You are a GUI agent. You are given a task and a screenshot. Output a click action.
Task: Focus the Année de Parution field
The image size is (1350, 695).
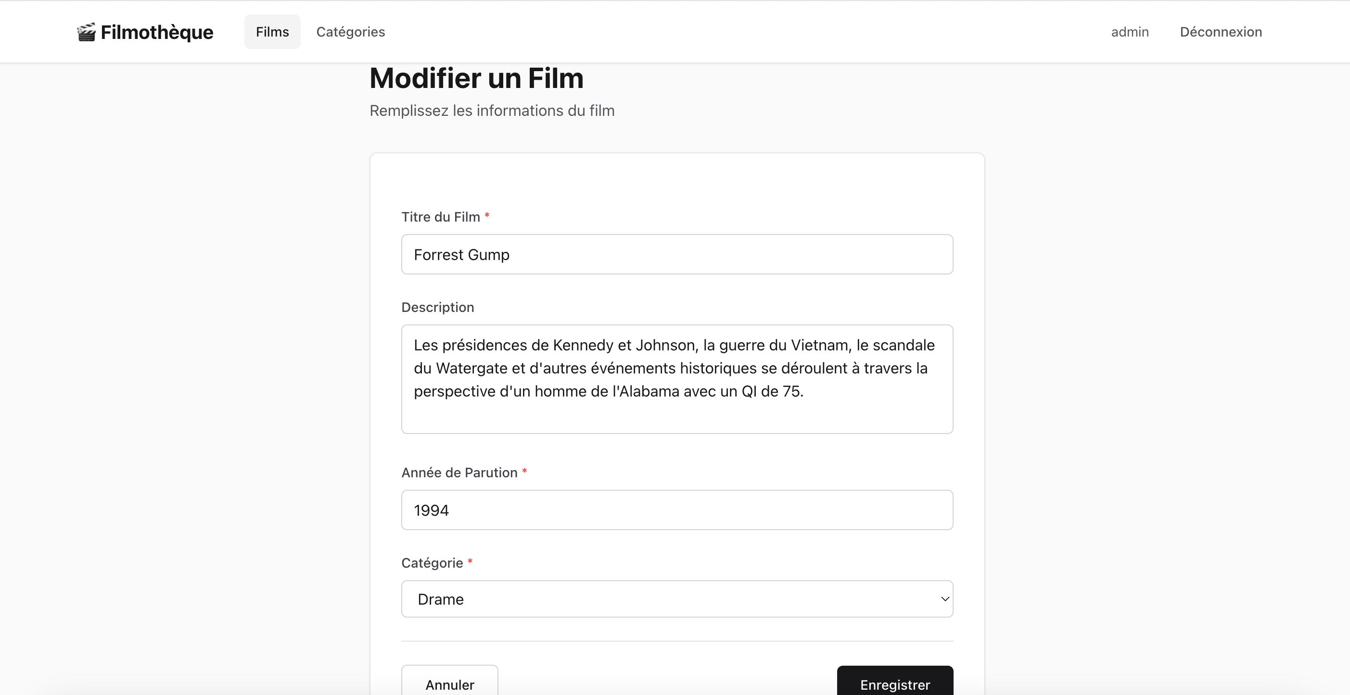(x=676, y=510)
